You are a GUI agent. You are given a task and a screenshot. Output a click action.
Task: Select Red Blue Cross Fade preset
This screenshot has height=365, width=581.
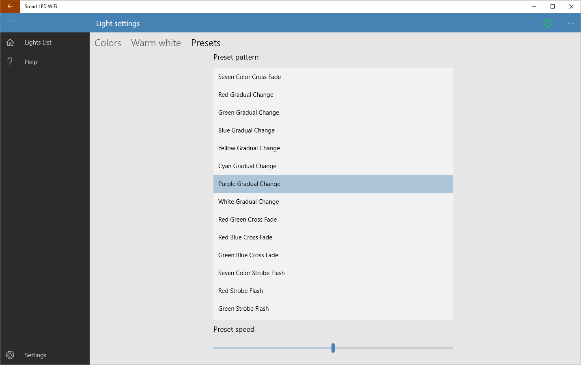333,237
